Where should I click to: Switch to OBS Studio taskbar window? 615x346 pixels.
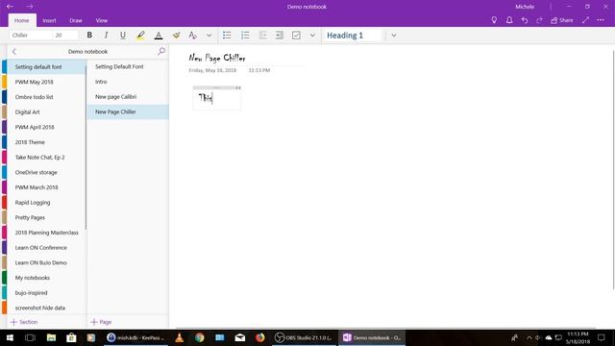click(x=305, y=337)
